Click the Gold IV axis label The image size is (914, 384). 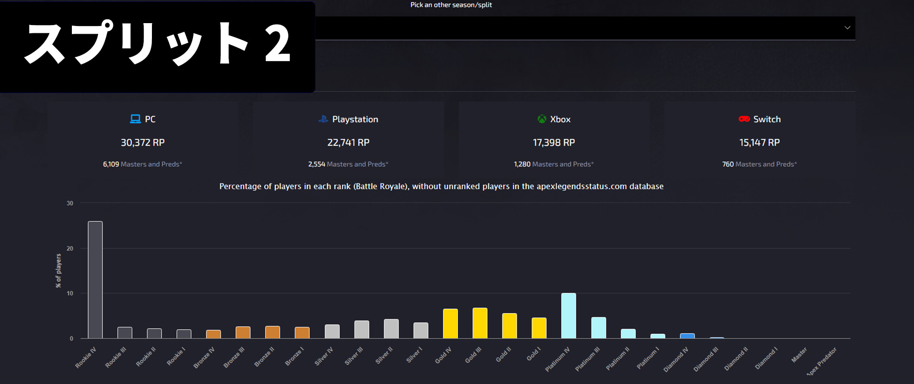click(x=443, y=355)
